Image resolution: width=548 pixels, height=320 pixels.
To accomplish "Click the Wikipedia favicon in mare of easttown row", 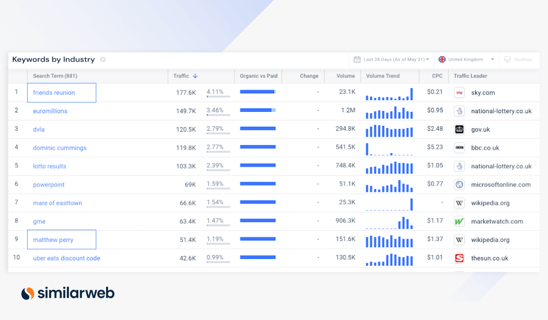I will pyautogui.click(x=459, y=203).
